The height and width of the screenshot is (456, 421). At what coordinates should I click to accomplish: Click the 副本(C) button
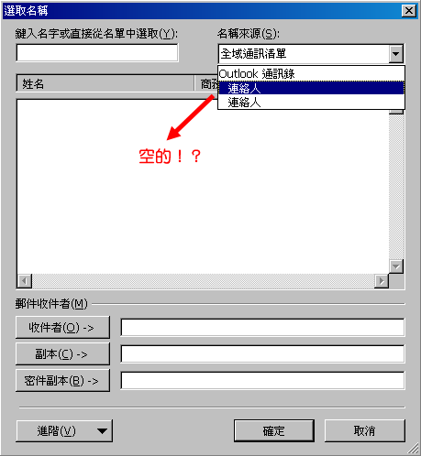[62, 354]
